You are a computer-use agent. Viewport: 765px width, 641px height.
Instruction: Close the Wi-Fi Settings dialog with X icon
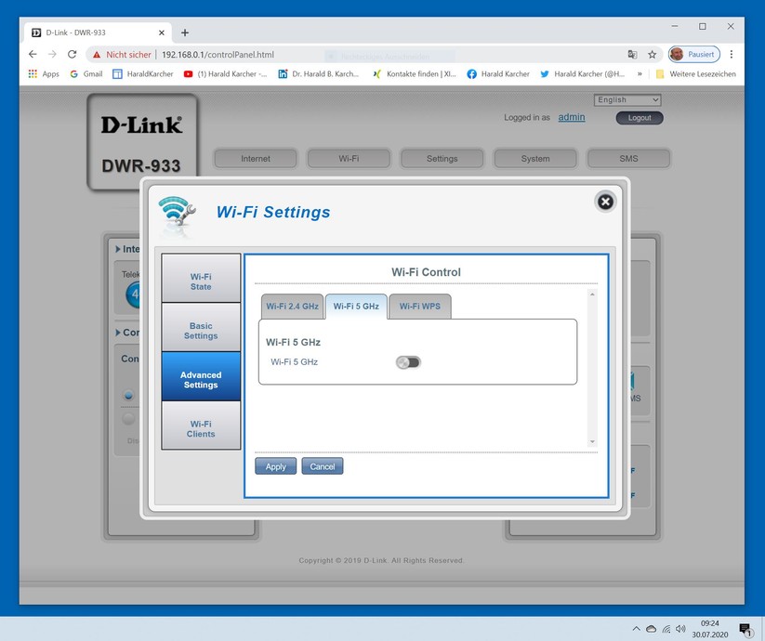click(605, 202)
